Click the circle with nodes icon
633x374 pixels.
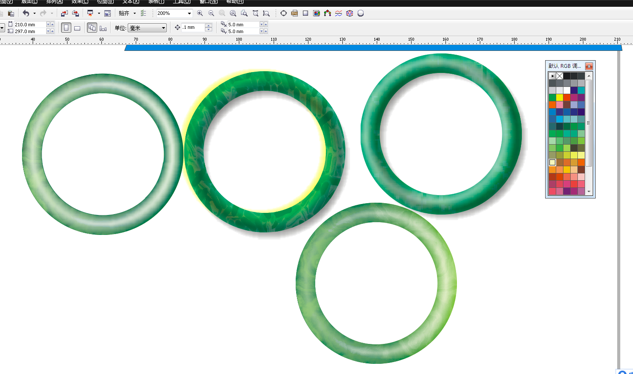click(x=283, y=14)
